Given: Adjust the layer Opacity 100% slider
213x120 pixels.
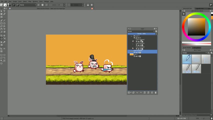Looking at the screenshot, I should pyautogui.click(x=141, y=34).
